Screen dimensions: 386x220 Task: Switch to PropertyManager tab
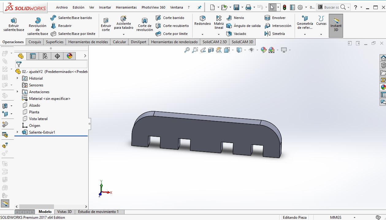click(33, 56)
